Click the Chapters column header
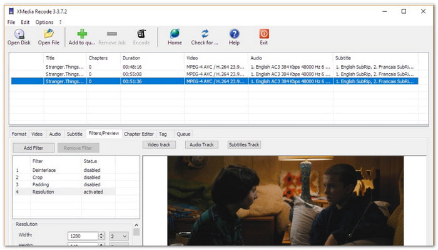 click(103, 58)
